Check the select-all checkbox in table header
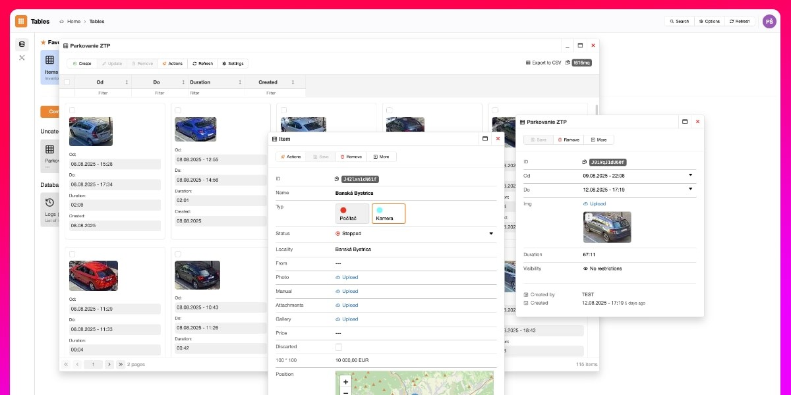The image size is (791, 395). click(x=67, y=82)
